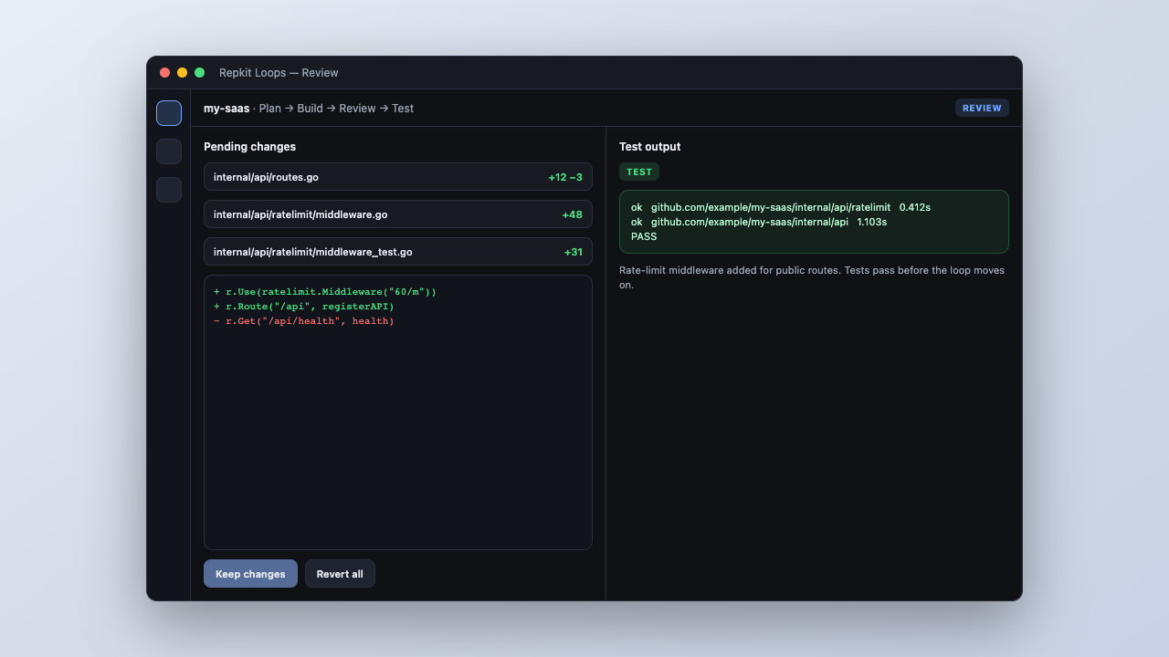
Task: Click ratelimit package ok line 0.412s
Action: click(781, 207)
